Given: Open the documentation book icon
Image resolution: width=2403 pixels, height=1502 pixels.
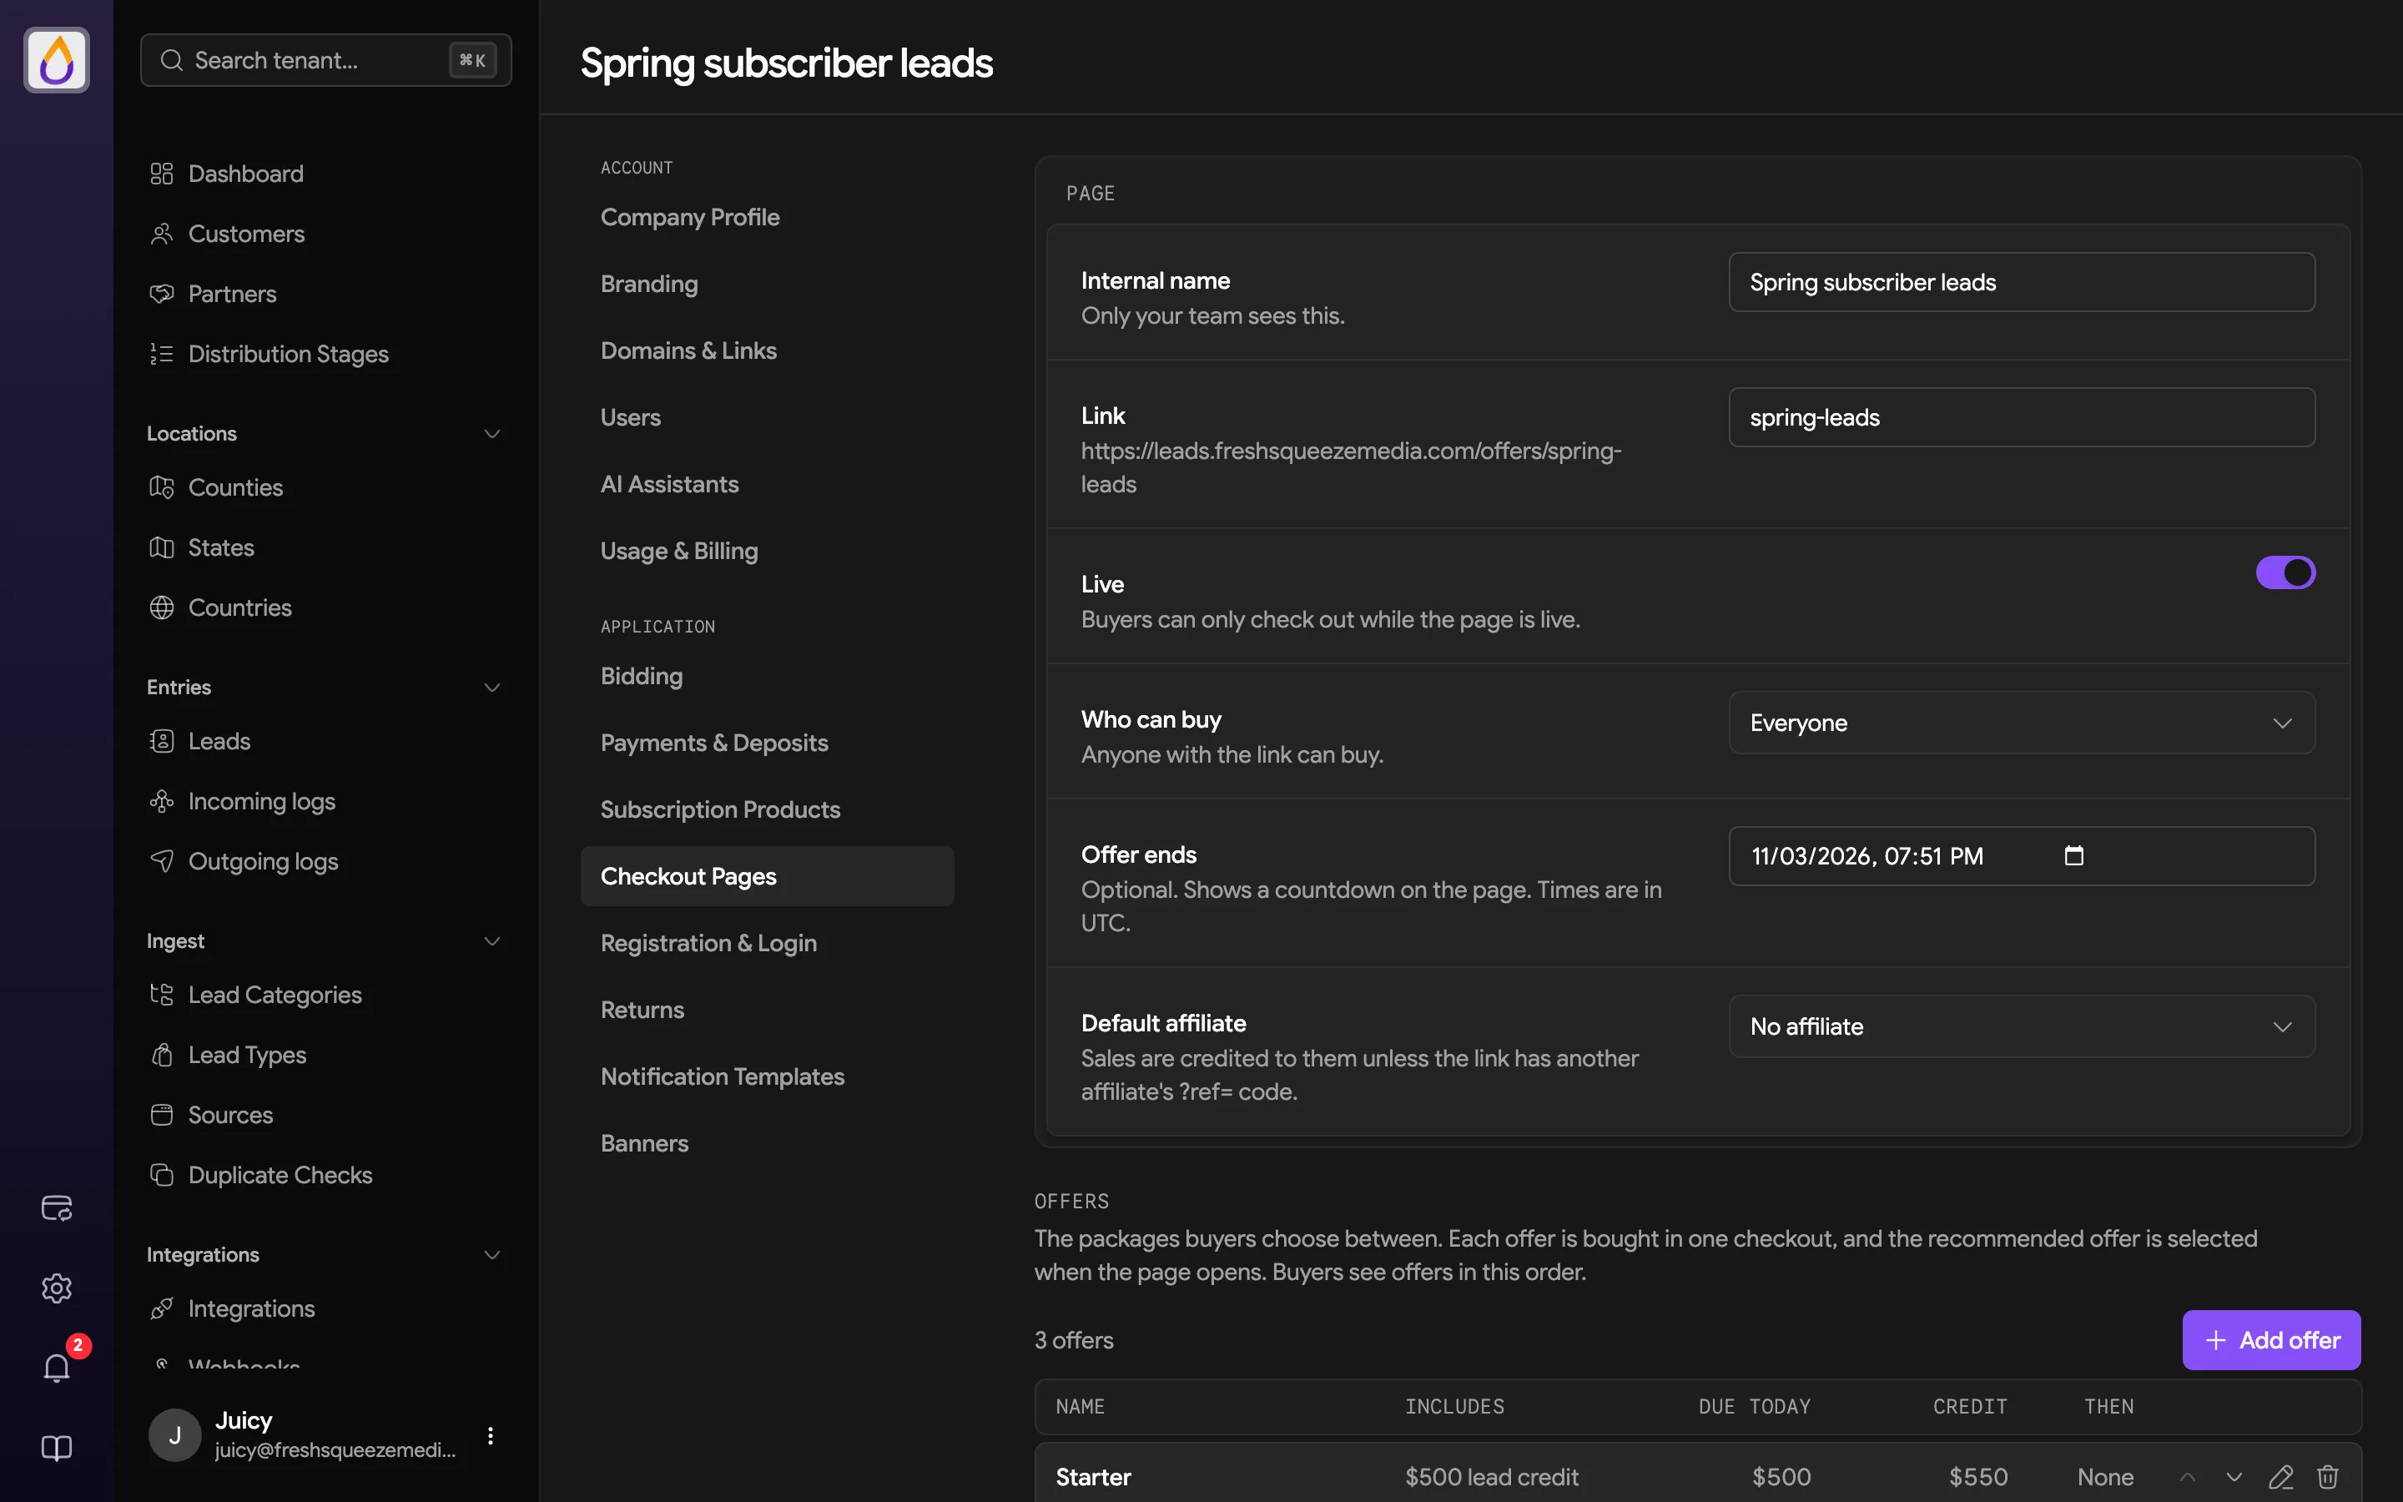Looking at the screenshot, I should tap(57, 1448).
